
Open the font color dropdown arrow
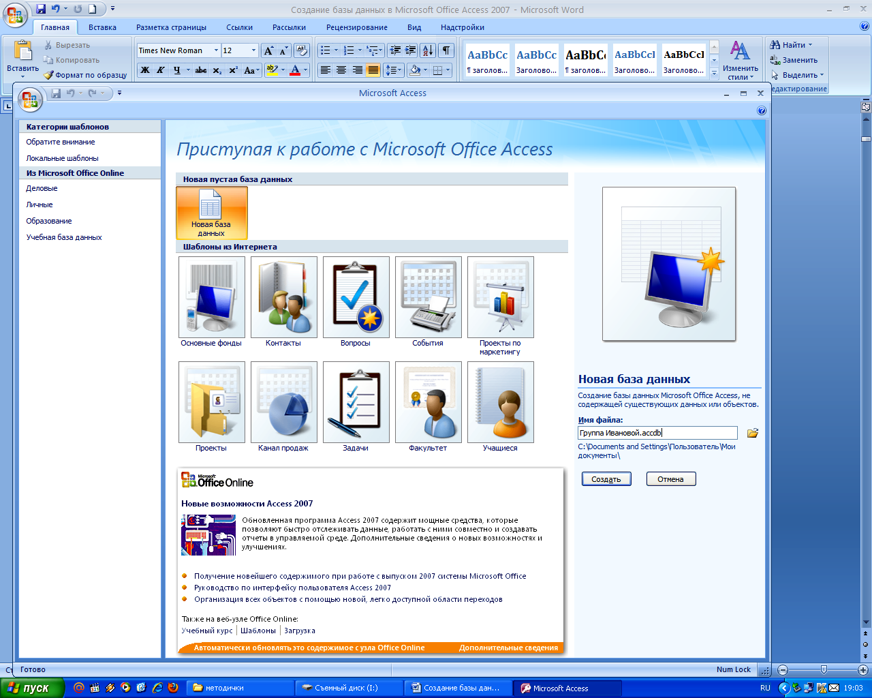click(x=305, y=70)
